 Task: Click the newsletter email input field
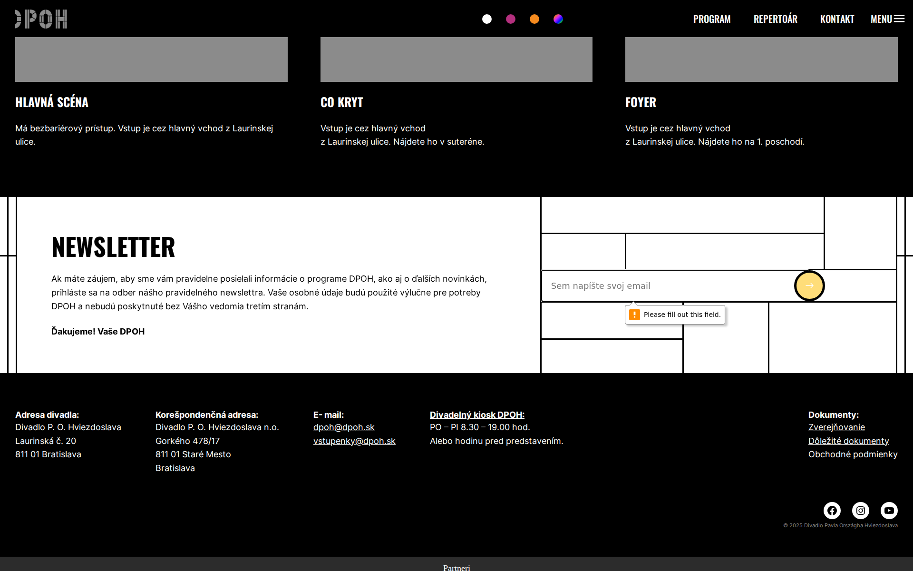click(x=666, y=286)
